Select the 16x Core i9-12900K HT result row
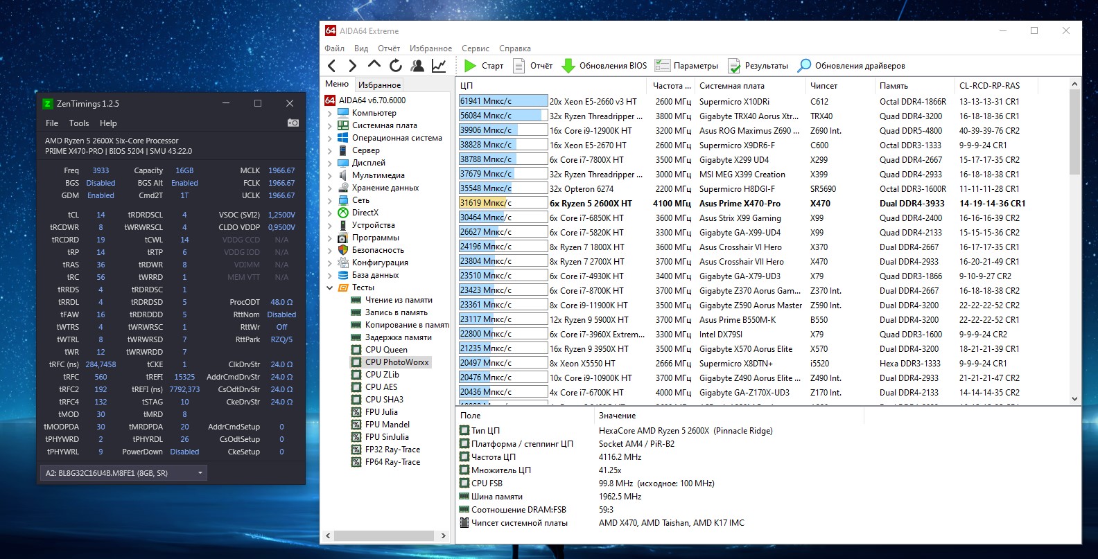1098x559 pixels. (762, 130)
